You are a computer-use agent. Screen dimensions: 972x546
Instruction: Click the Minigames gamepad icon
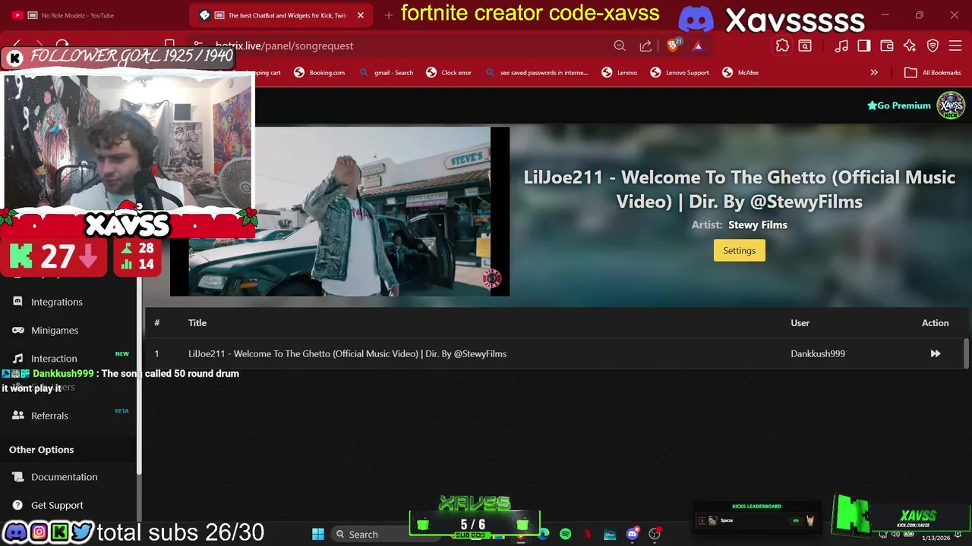click(17, 330)
